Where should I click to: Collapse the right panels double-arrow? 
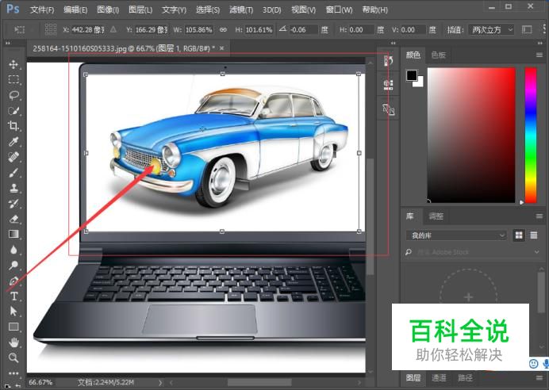click(x=539, y=44)
